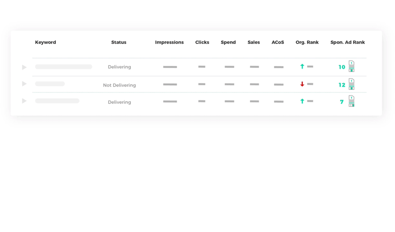
Task: Sort by the Clicks column header
Action: pyautogui.click(x=202, y=42)
